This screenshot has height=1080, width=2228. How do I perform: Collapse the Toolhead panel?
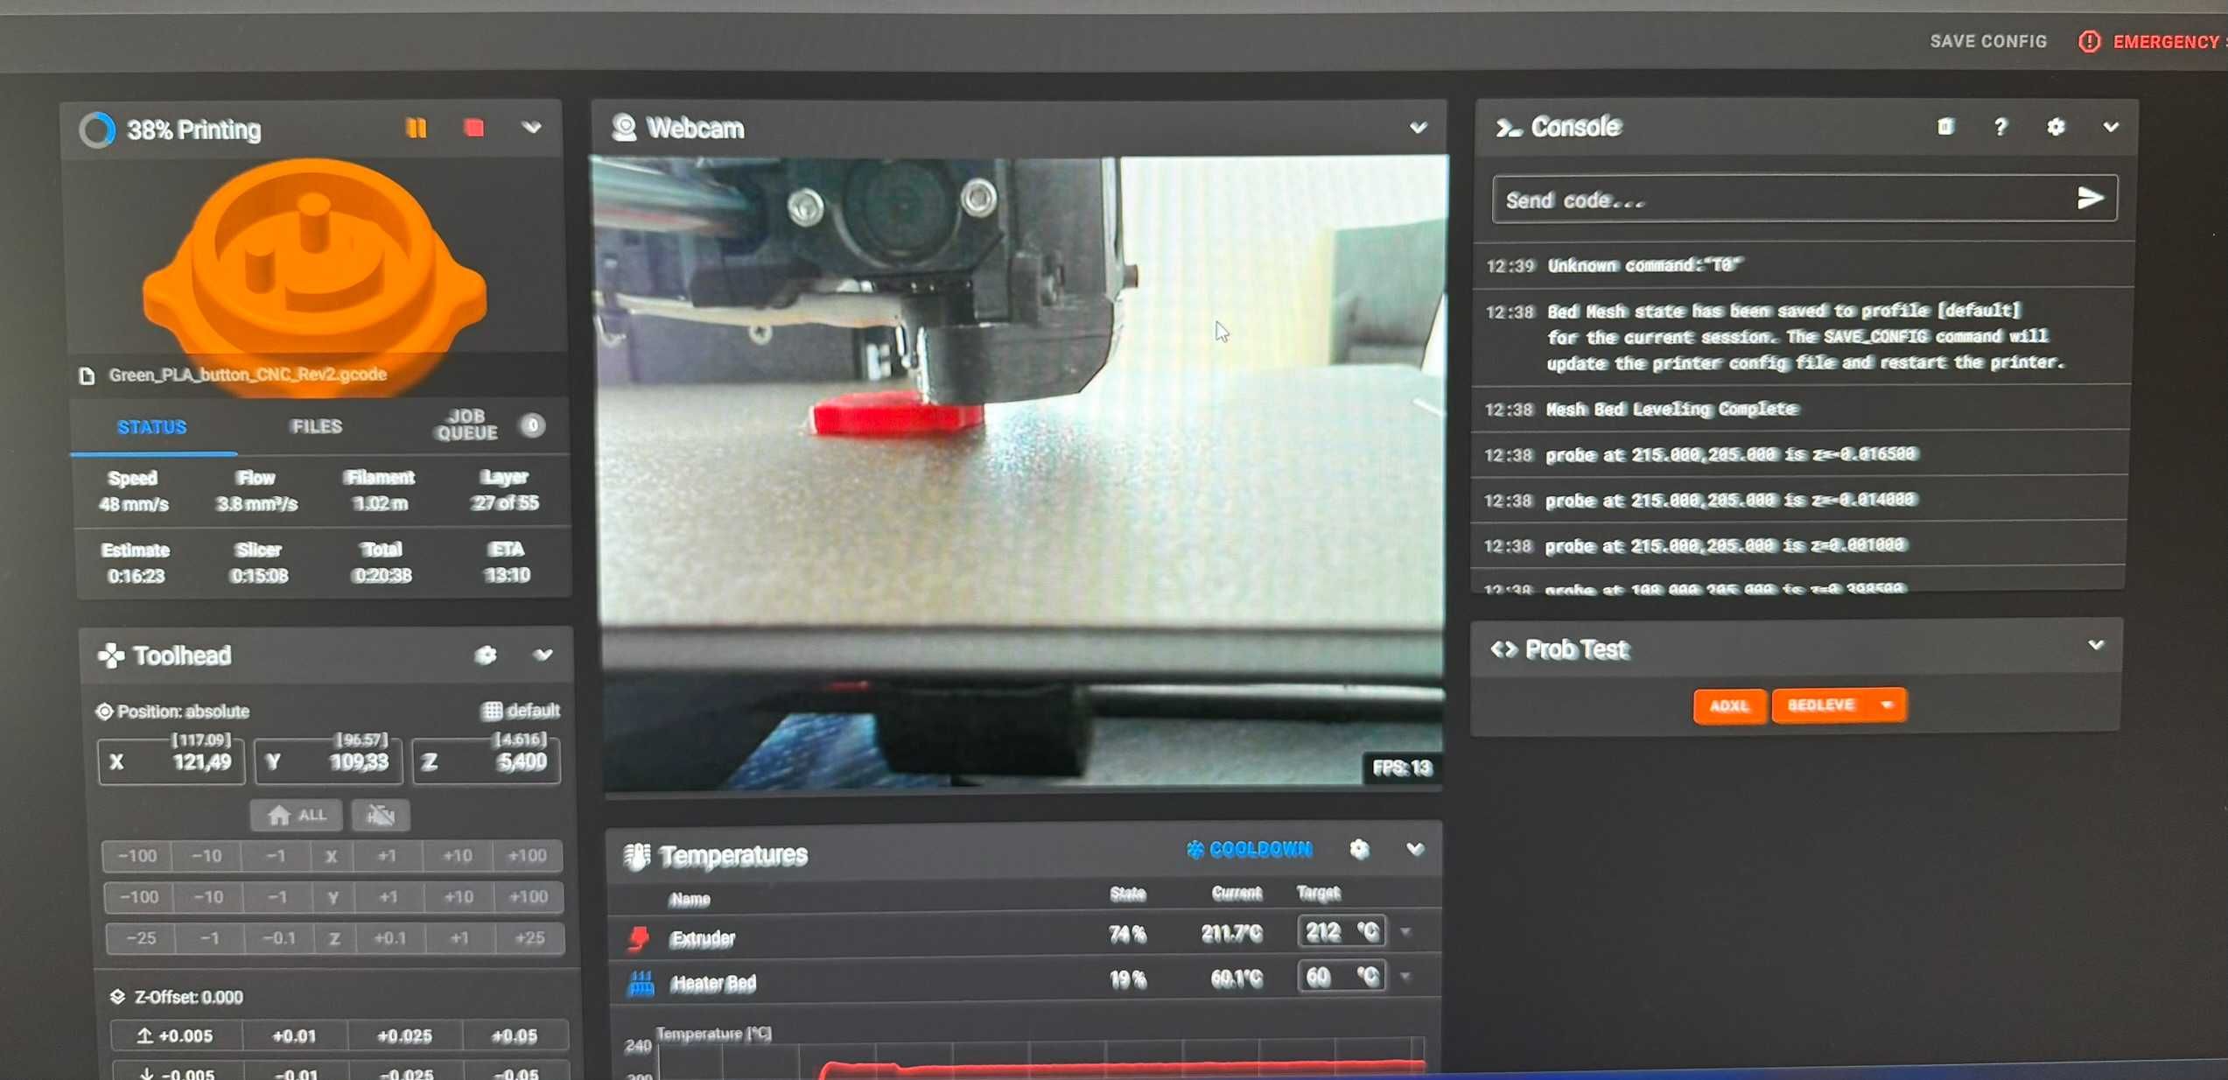[x=543, y=655]
